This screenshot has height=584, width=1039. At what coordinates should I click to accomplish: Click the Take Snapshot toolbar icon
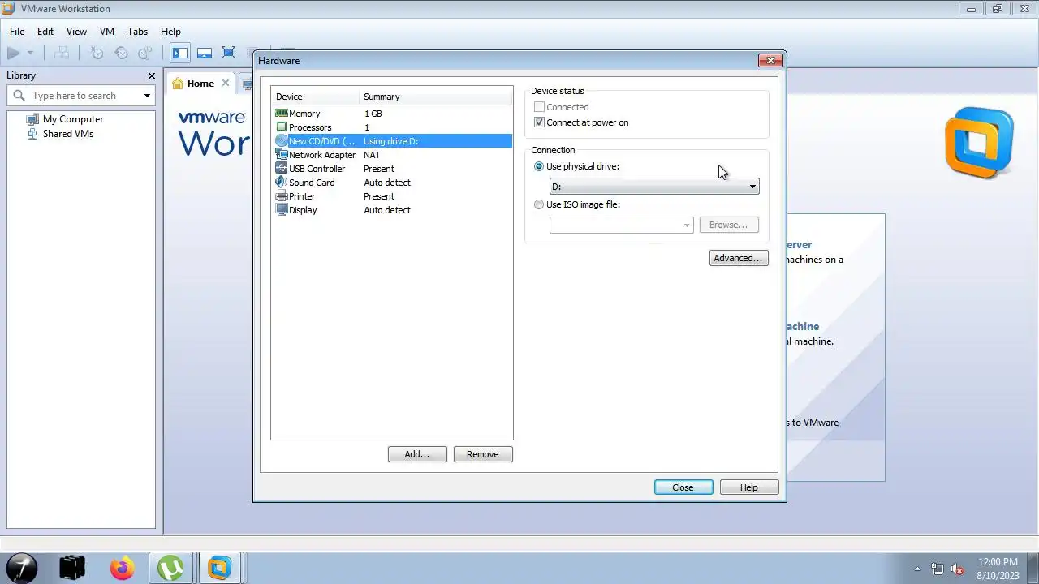tap(97, 53)
